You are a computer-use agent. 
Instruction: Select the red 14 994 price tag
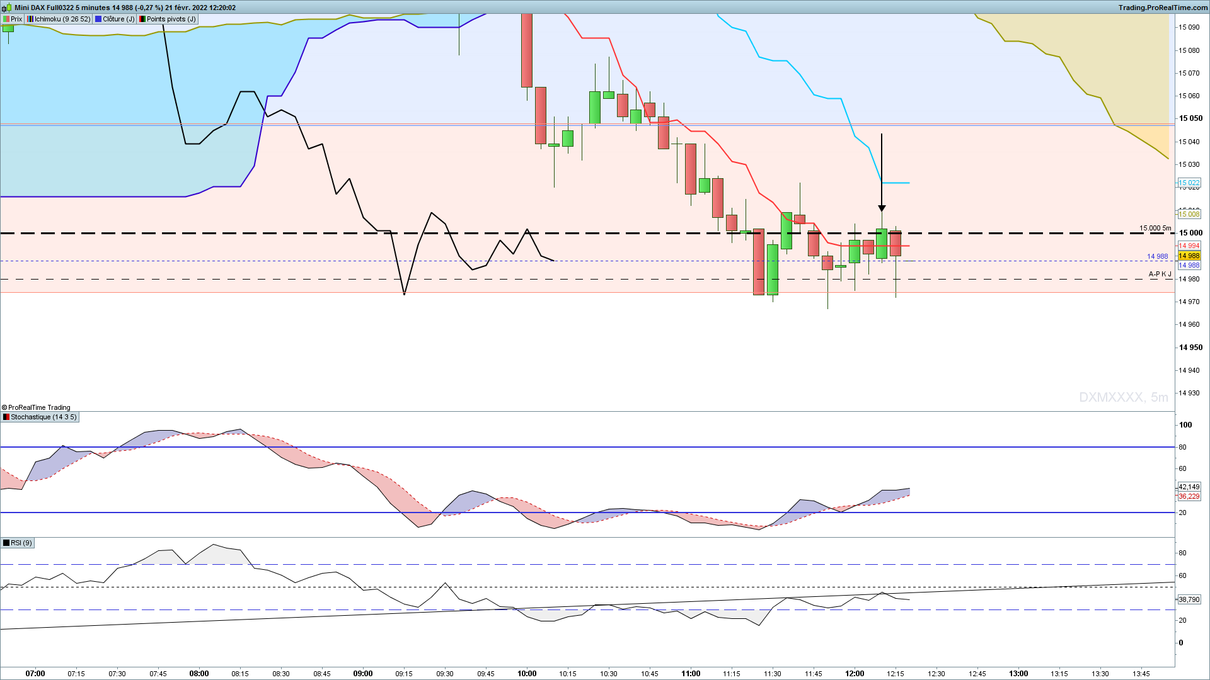[1189, 246]
